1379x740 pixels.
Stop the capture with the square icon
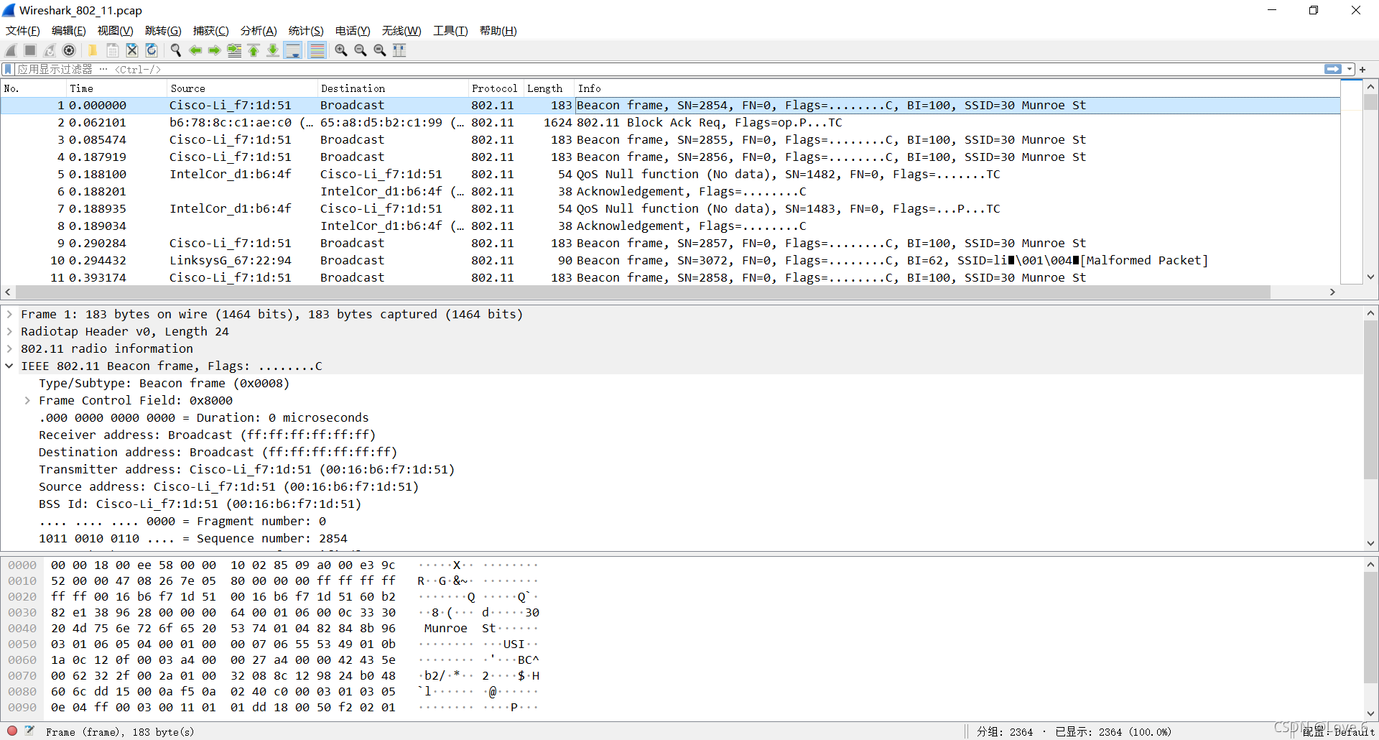click(30, 50)
